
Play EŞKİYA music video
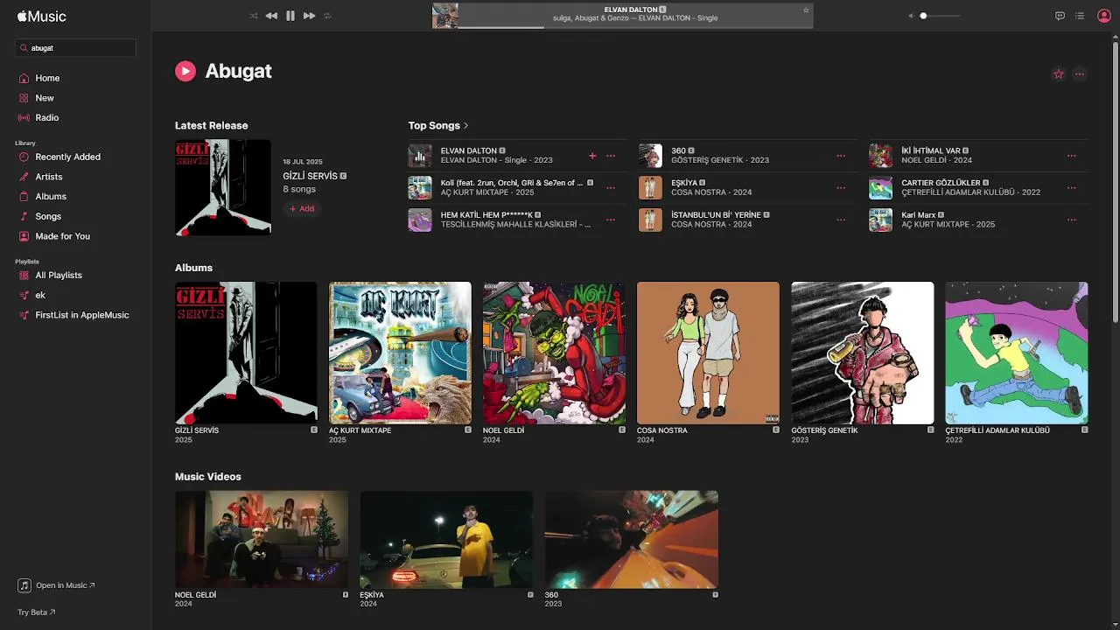tap(446, 539)
